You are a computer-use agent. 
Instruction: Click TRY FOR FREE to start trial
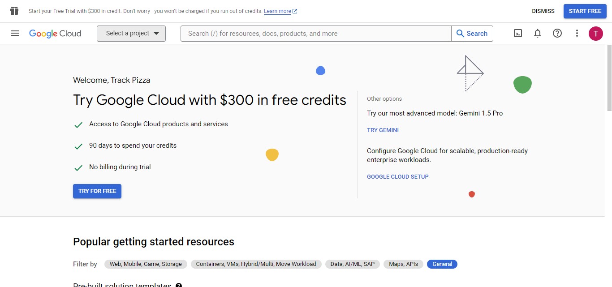point(97,191)
